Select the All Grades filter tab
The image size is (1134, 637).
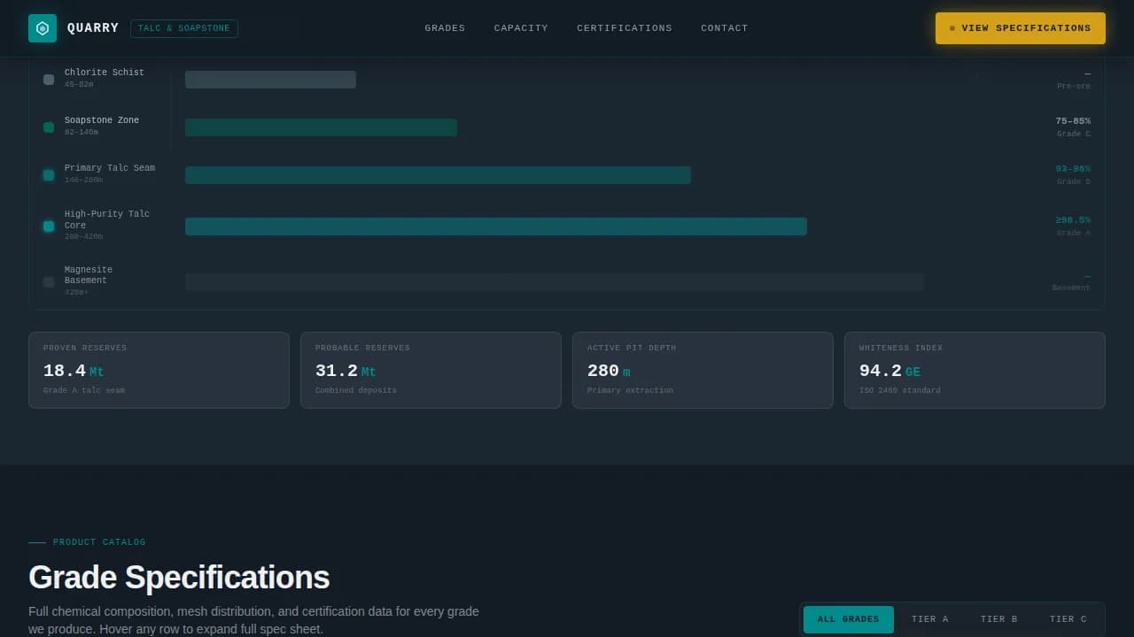848,619
